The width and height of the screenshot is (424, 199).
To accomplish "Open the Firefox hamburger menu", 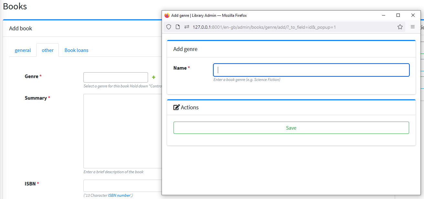I will coord(413,27).
